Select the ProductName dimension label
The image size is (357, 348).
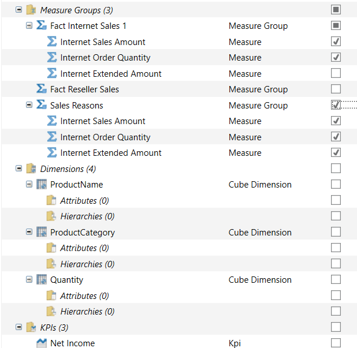(76, 185)
